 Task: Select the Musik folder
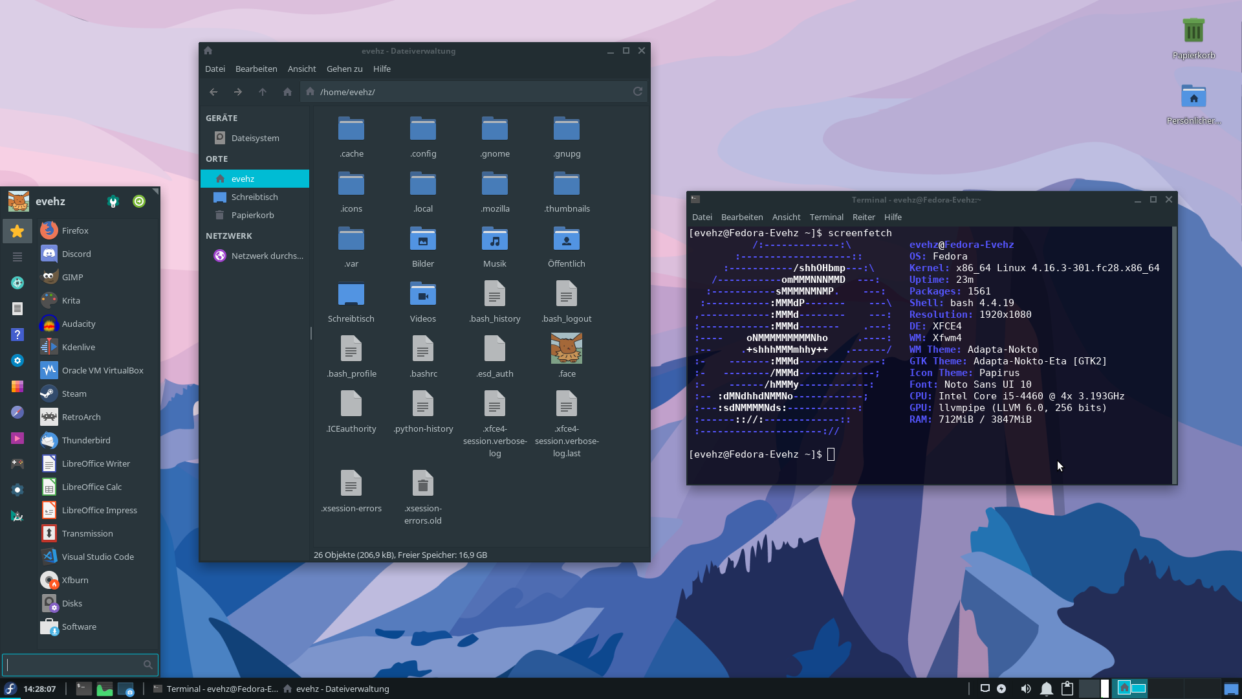[x=495, y=247]
